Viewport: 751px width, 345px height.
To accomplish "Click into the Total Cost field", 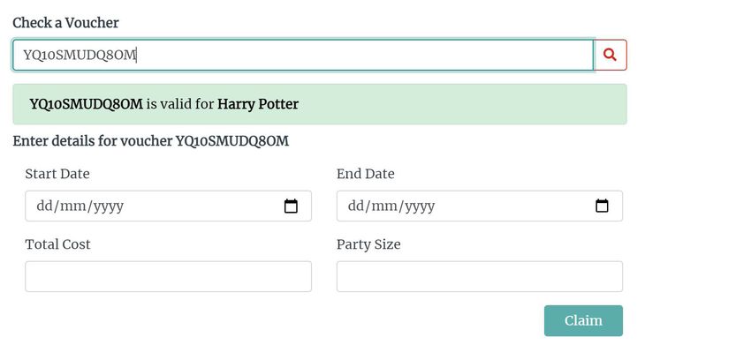I will pyautogui.click(x=168, y=276).
